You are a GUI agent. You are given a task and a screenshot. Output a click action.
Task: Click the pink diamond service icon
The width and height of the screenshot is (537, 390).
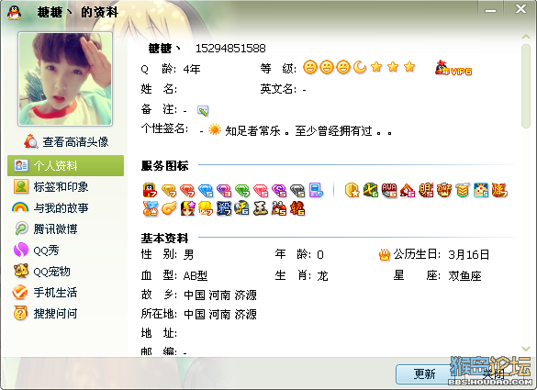(x=261, y=190)
